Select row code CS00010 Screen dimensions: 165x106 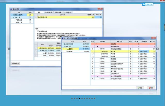pos(102,74)
